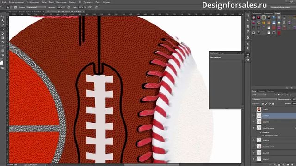Hide layer Слой 30

pos(253,140)
